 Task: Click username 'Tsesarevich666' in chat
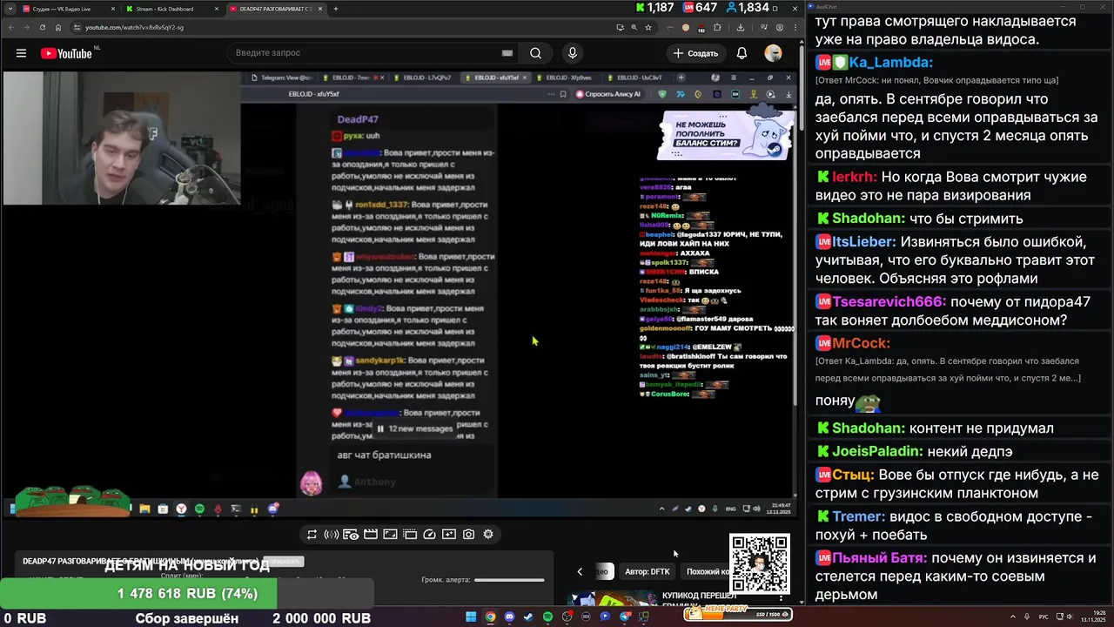pos(889,302)
